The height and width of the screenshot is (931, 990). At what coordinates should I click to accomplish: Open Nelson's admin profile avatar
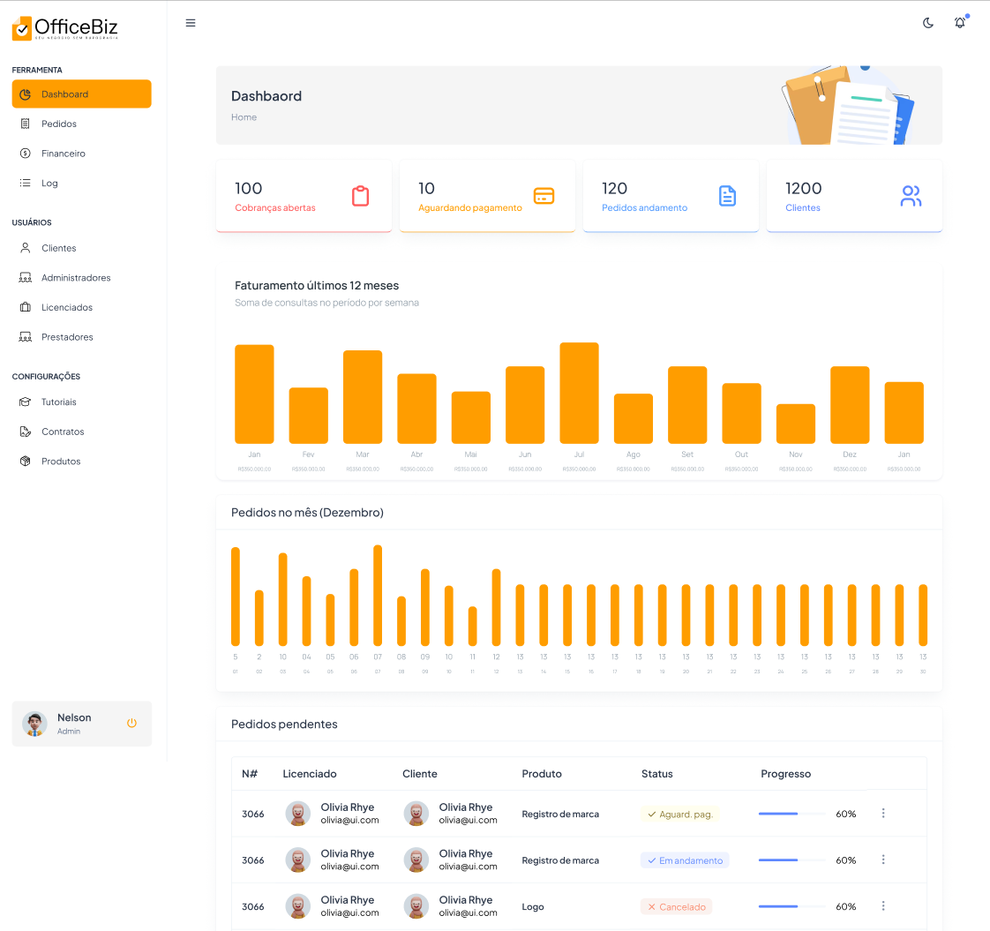tap(35, 724)
